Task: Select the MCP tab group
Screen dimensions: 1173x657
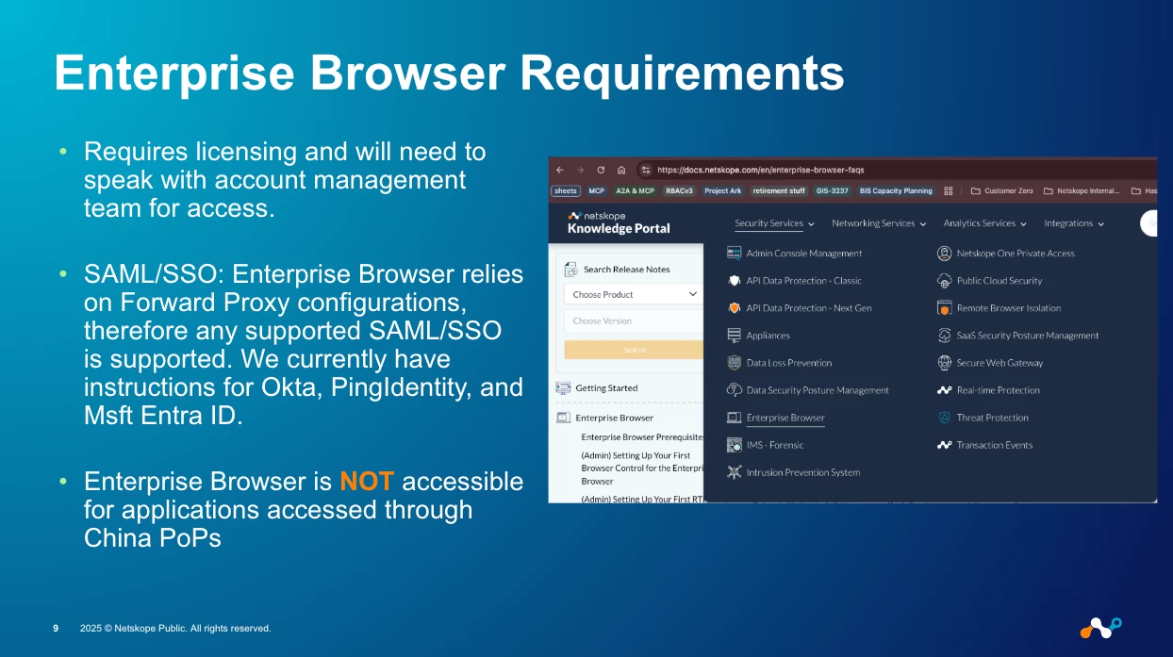Action: 597,190
